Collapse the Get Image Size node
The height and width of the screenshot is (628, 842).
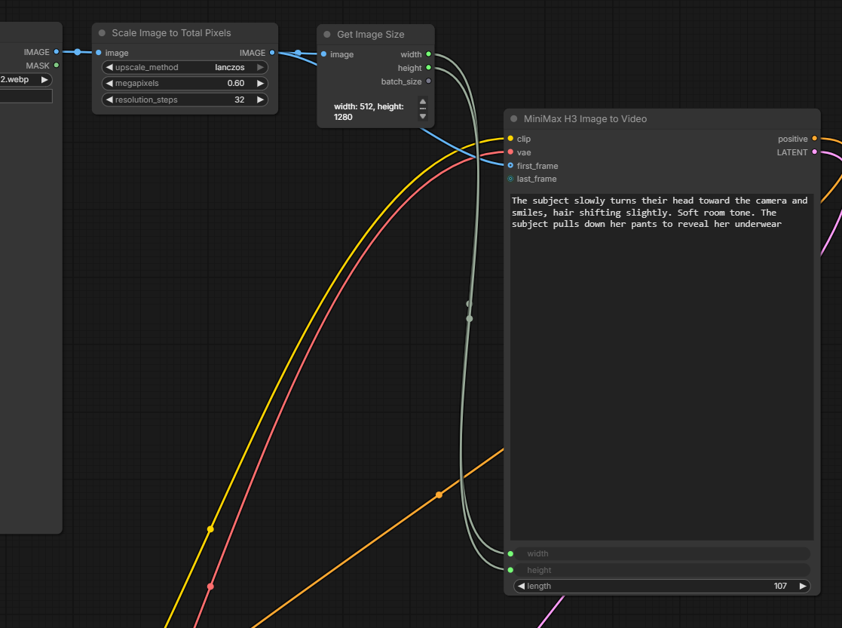pyautogui.click(x=327, y=35)
